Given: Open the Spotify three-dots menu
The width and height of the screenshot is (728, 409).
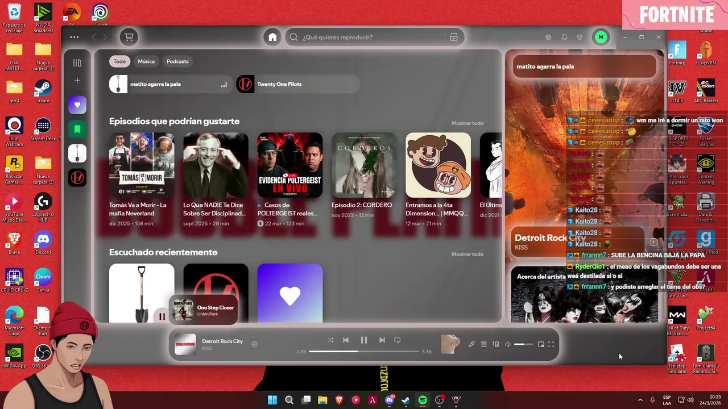Looking at the screenshot, I should tap(75, 37).
